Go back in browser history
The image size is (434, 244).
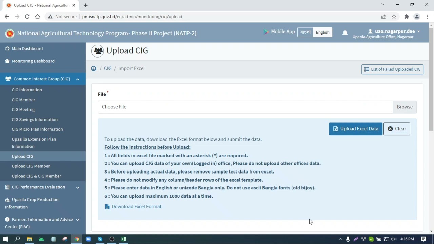(x=7, y=17)
